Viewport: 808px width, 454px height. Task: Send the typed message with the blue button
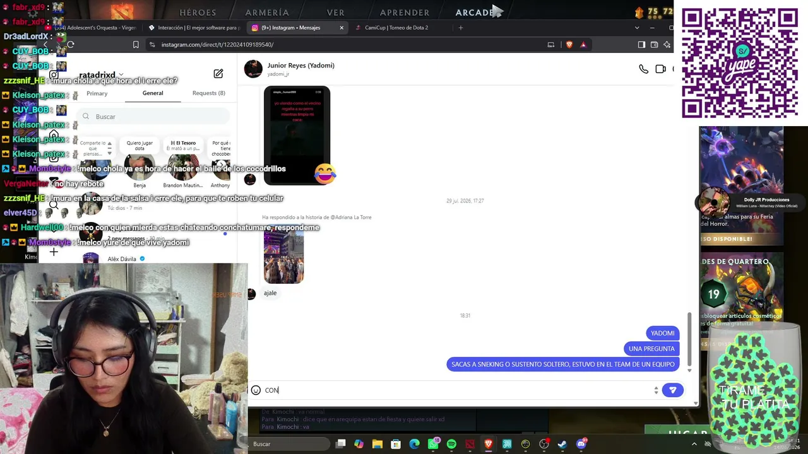tap(672, 390)
